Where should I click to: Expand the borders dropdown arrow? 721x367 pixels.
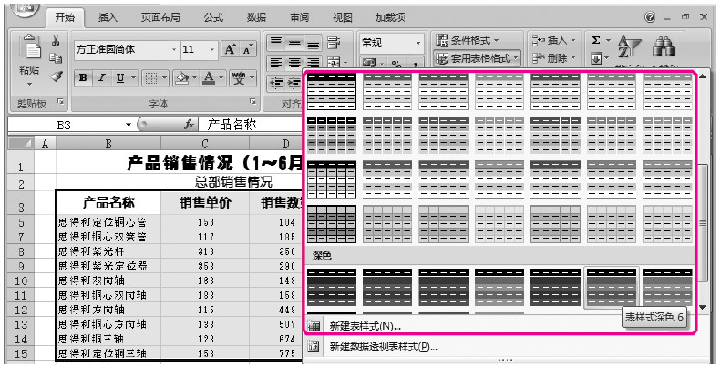tap(165, 78)
